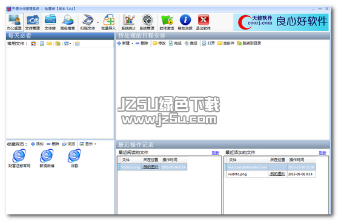Start 扫描文件 scan file tool
Screen dimensions: 338x221
87,22
